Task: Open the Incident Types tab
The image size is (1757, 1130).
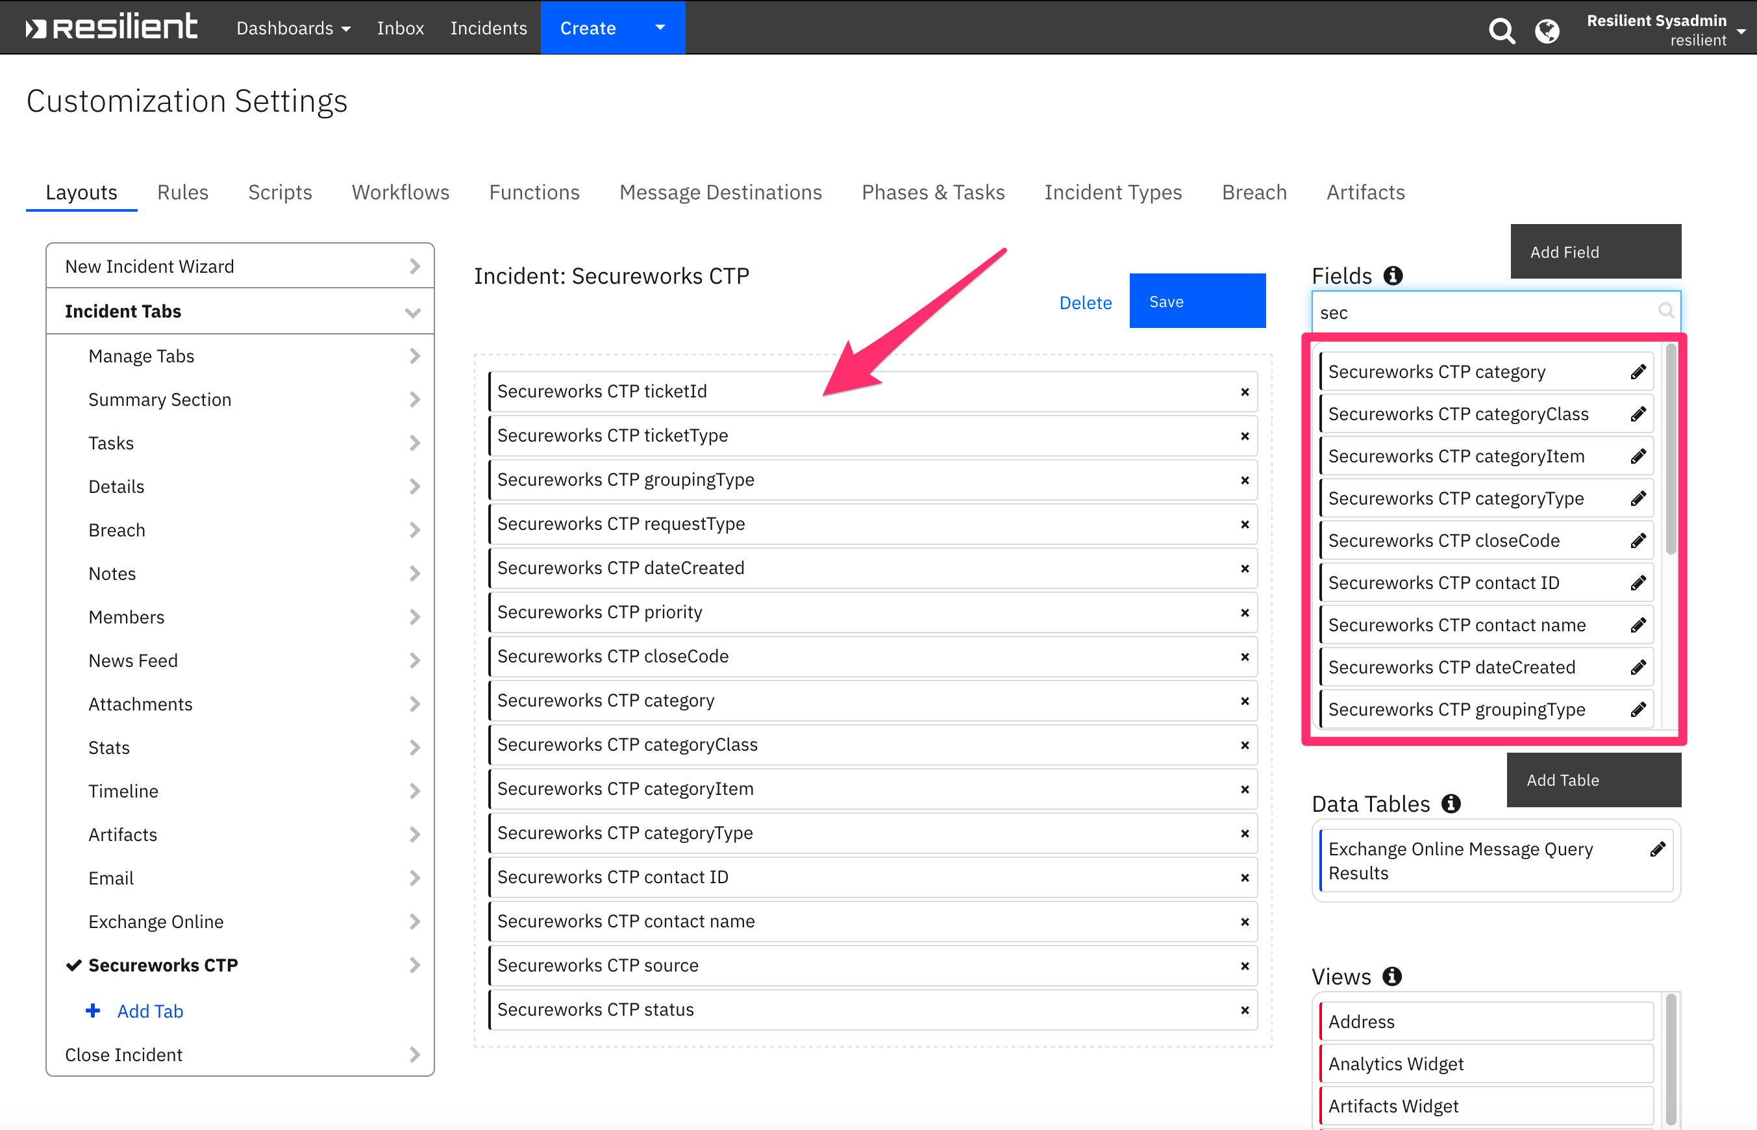Action: pyautogui.click(x=1113, y=192)
